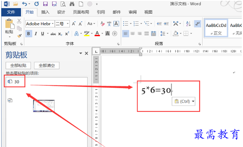243x147 pixels.
Task: Click the Copy icon under scissors
Action: [19, 28]
